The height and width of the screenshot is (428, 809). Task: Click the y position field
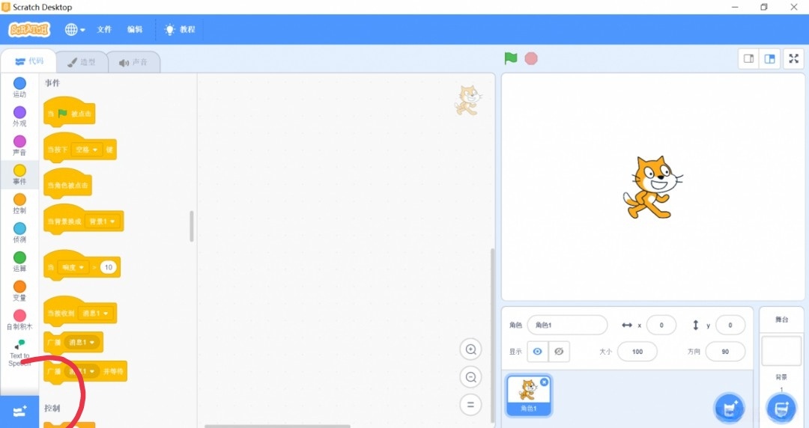[730, 325]
